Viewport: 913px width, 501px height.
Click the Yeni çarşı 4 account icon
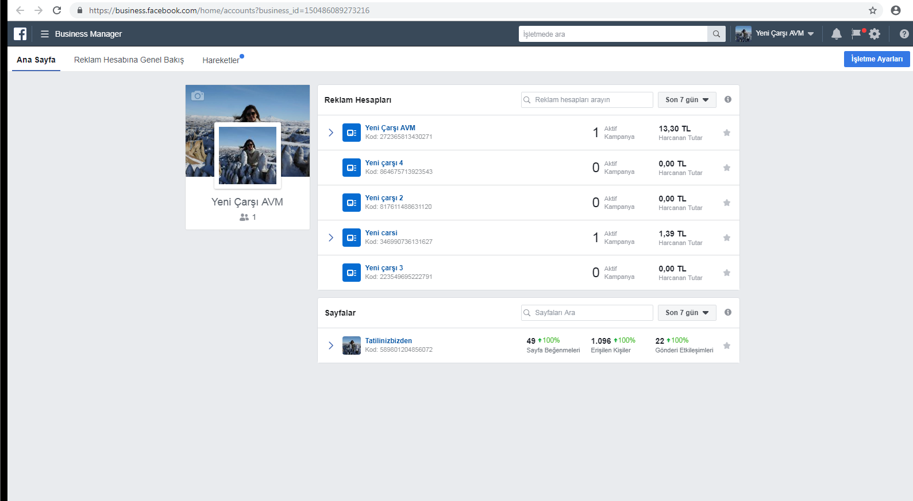pos(352,168)
